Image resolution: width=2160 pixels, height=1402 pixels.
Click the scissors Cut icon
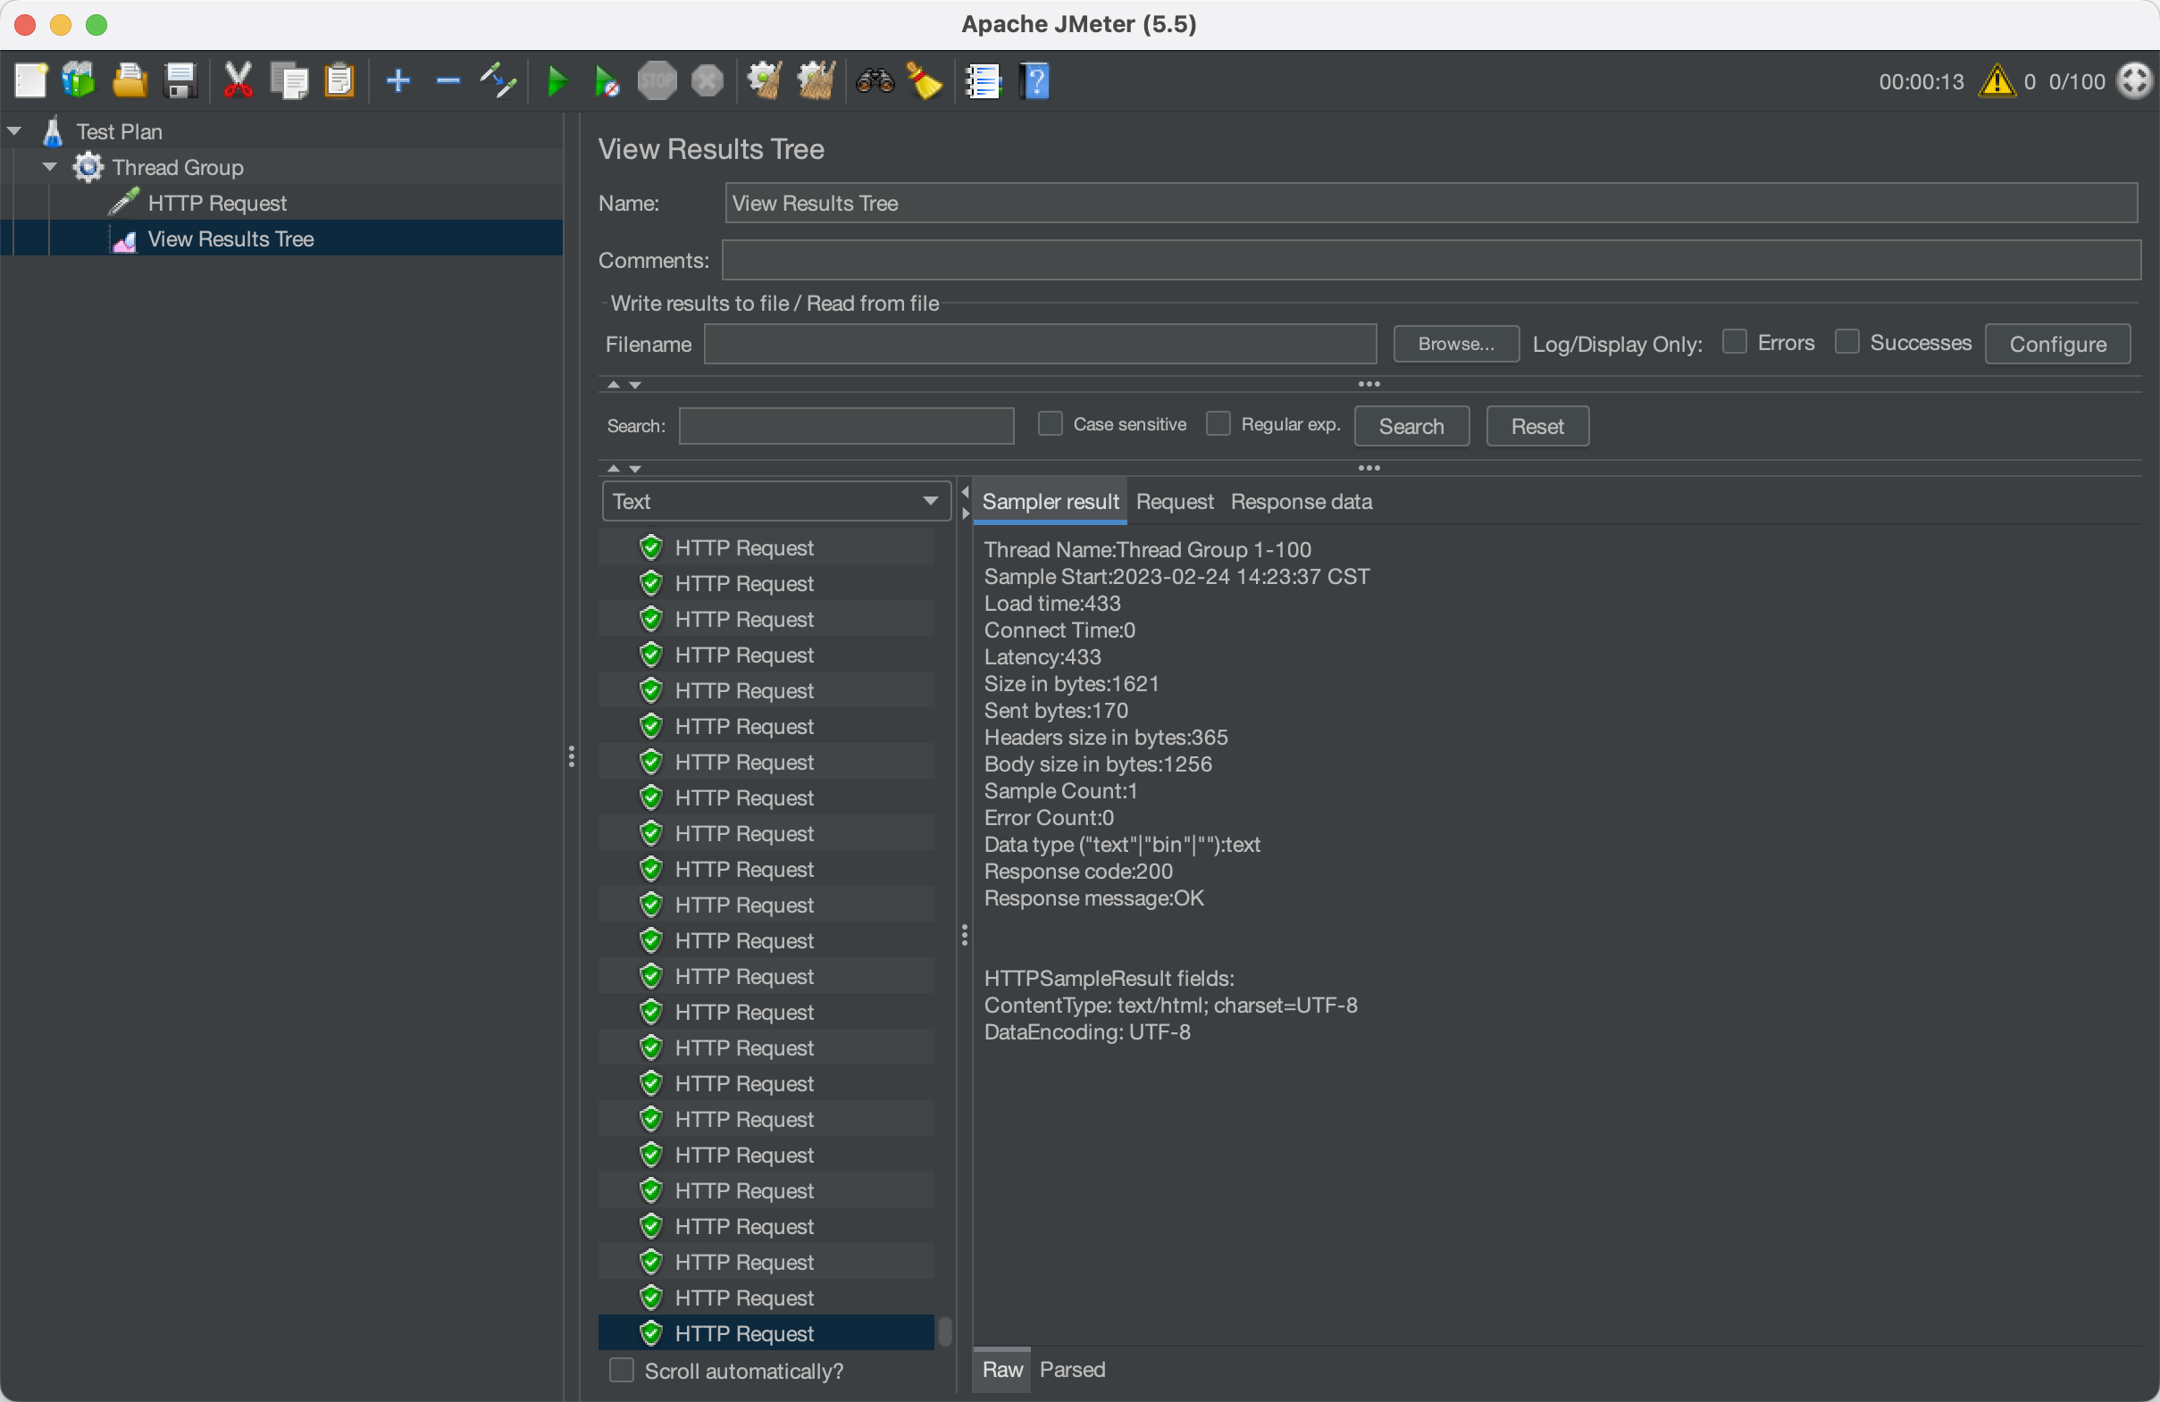tap(238, 81)
